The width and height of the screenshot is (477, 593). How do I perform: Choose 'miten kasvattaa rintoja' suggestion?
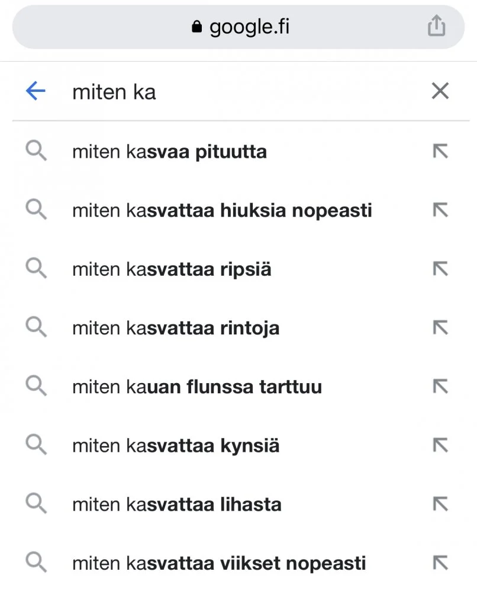pyautogui.click(x=176, y=328)
